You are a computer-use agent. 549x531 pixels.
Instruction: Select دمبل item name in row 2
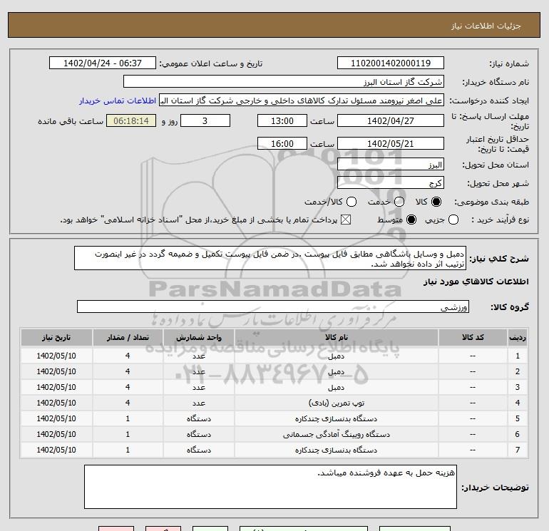click(336, 372)
